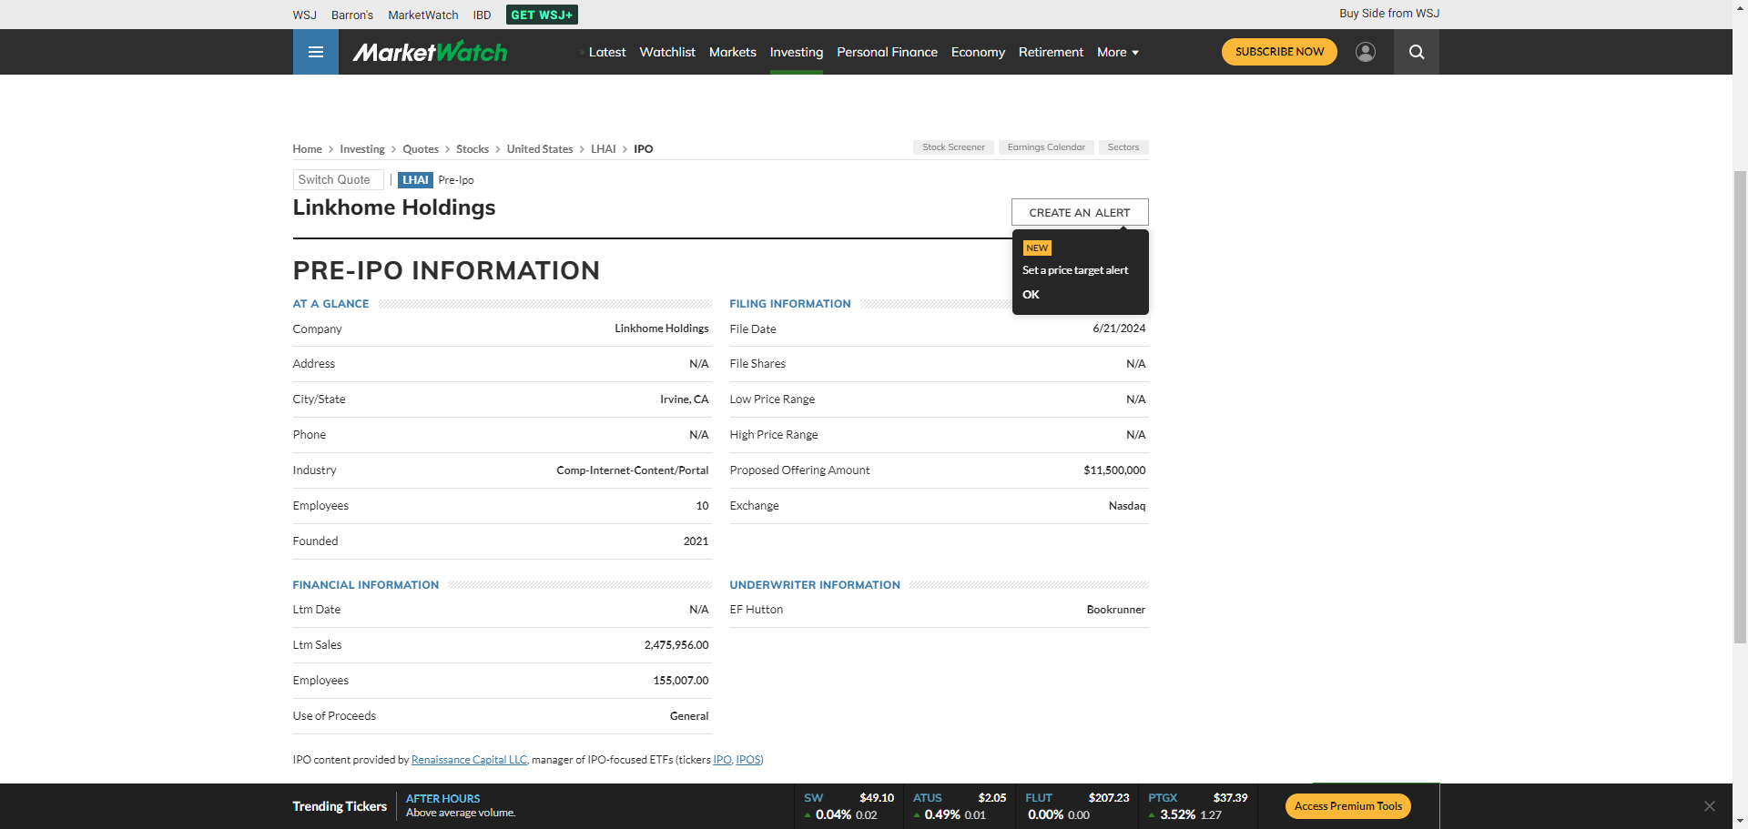
Task: Click the CREATE AN ALERT button
Action: coord(1080,212)
